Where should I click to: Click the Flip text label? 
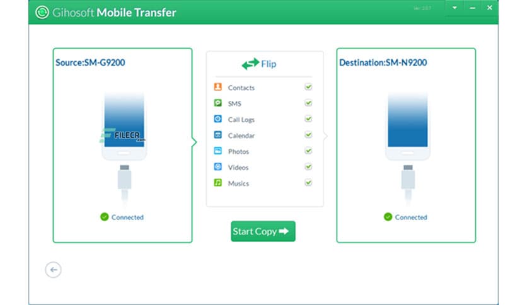tap(269, 64)
